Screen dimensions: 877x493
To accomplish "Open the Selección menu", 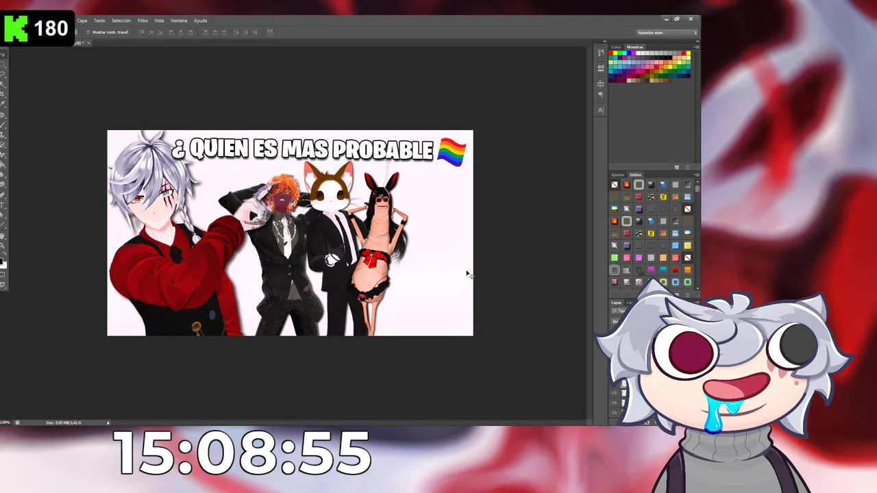I will click(121, 21).
